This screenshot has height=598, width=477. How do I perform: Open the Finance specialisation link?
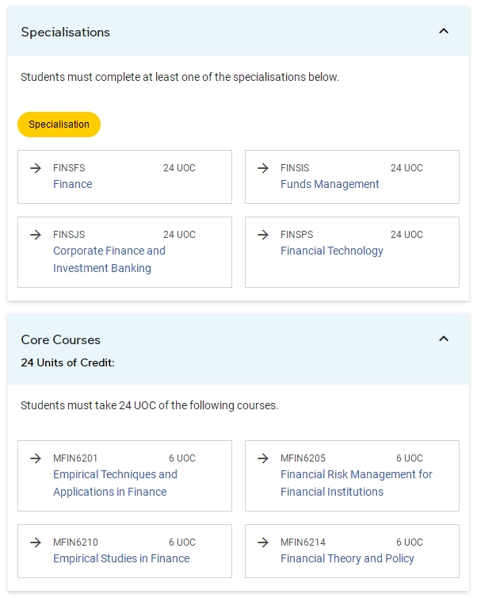pos(73,184)
